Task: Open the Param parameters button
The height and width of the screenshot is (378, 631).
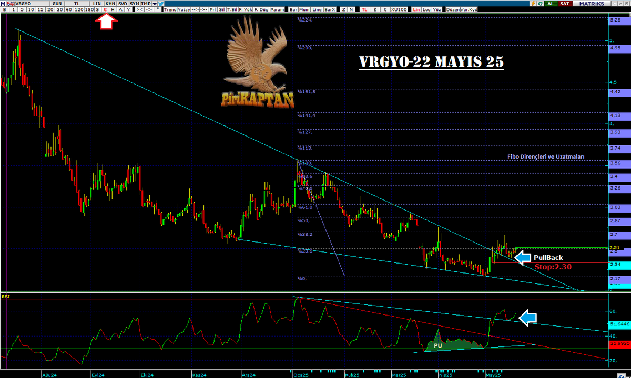Action: pyautogui.click(x=277, y=10)
